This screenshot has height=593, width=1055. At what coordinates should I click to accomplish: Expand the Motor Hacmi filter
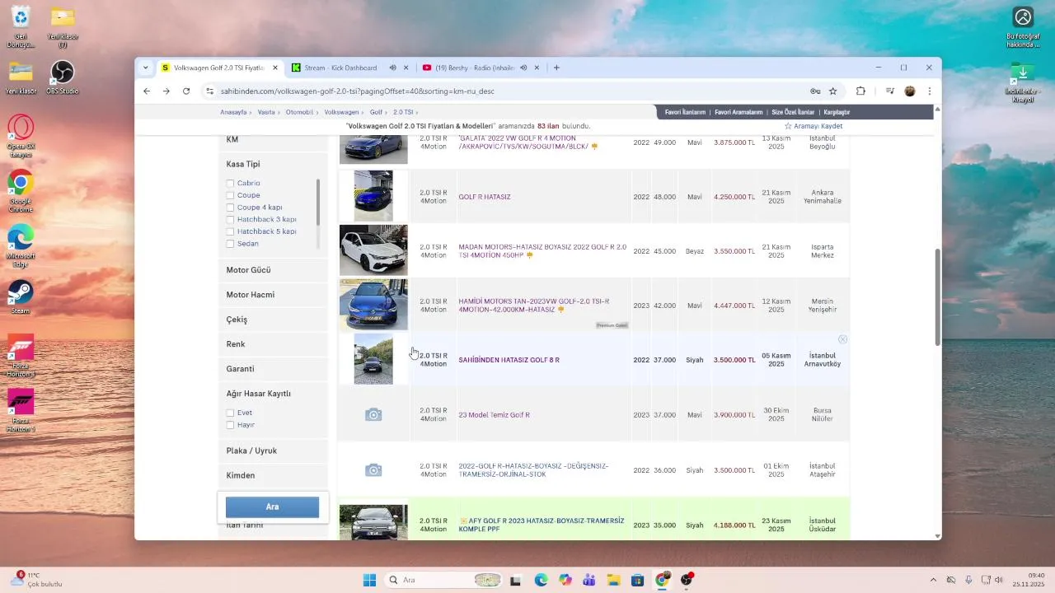[x=273, y=295]
